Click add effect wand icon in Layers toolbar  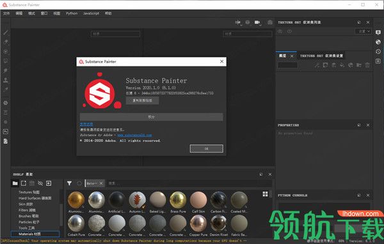click(x=317, y=65)
